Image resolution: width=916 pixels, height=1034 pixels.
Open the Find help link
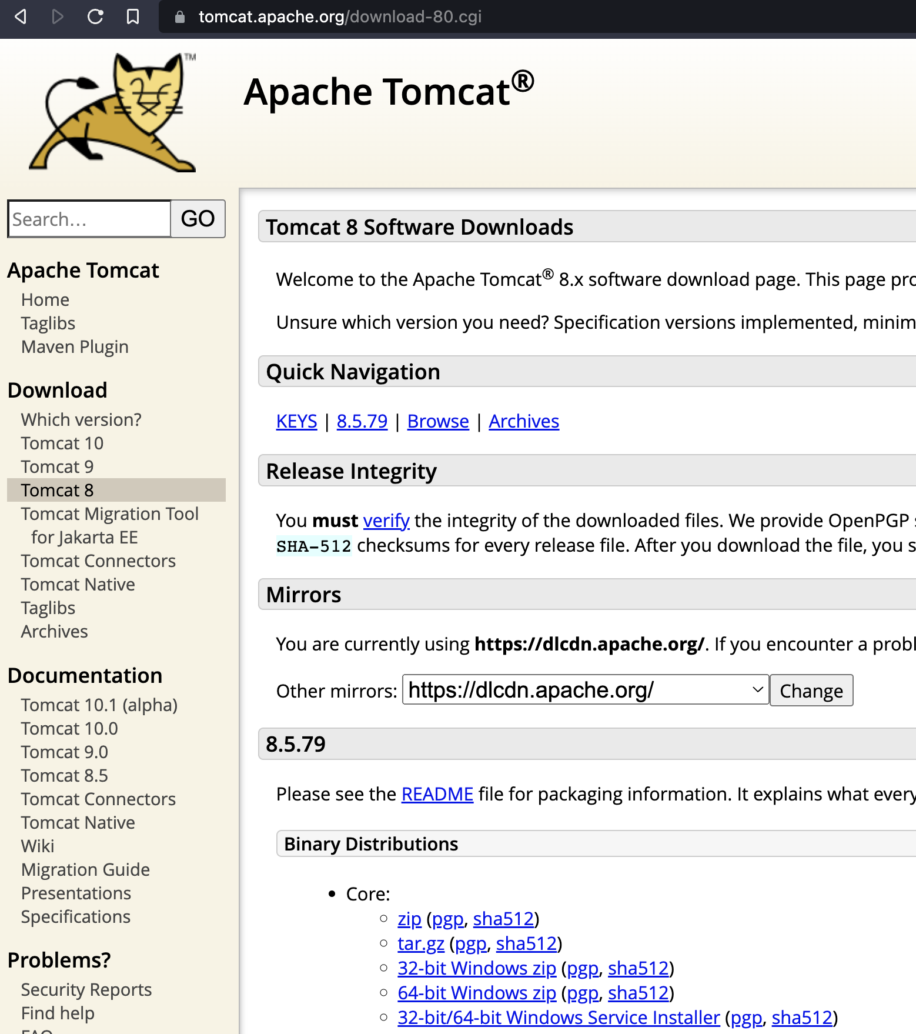[58, 1013]
